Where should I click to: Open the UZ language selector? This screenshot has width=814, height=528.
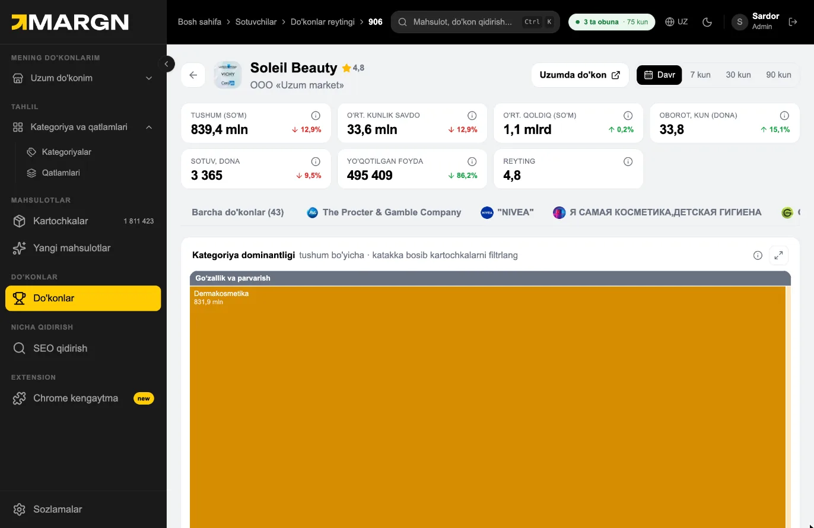(676, 22)
